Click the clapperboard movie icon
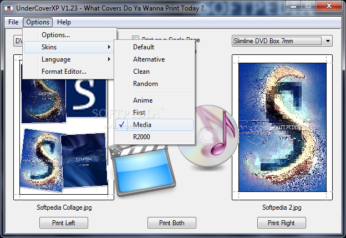The width and height of the screenshot is (346, 238). (143, 170)
